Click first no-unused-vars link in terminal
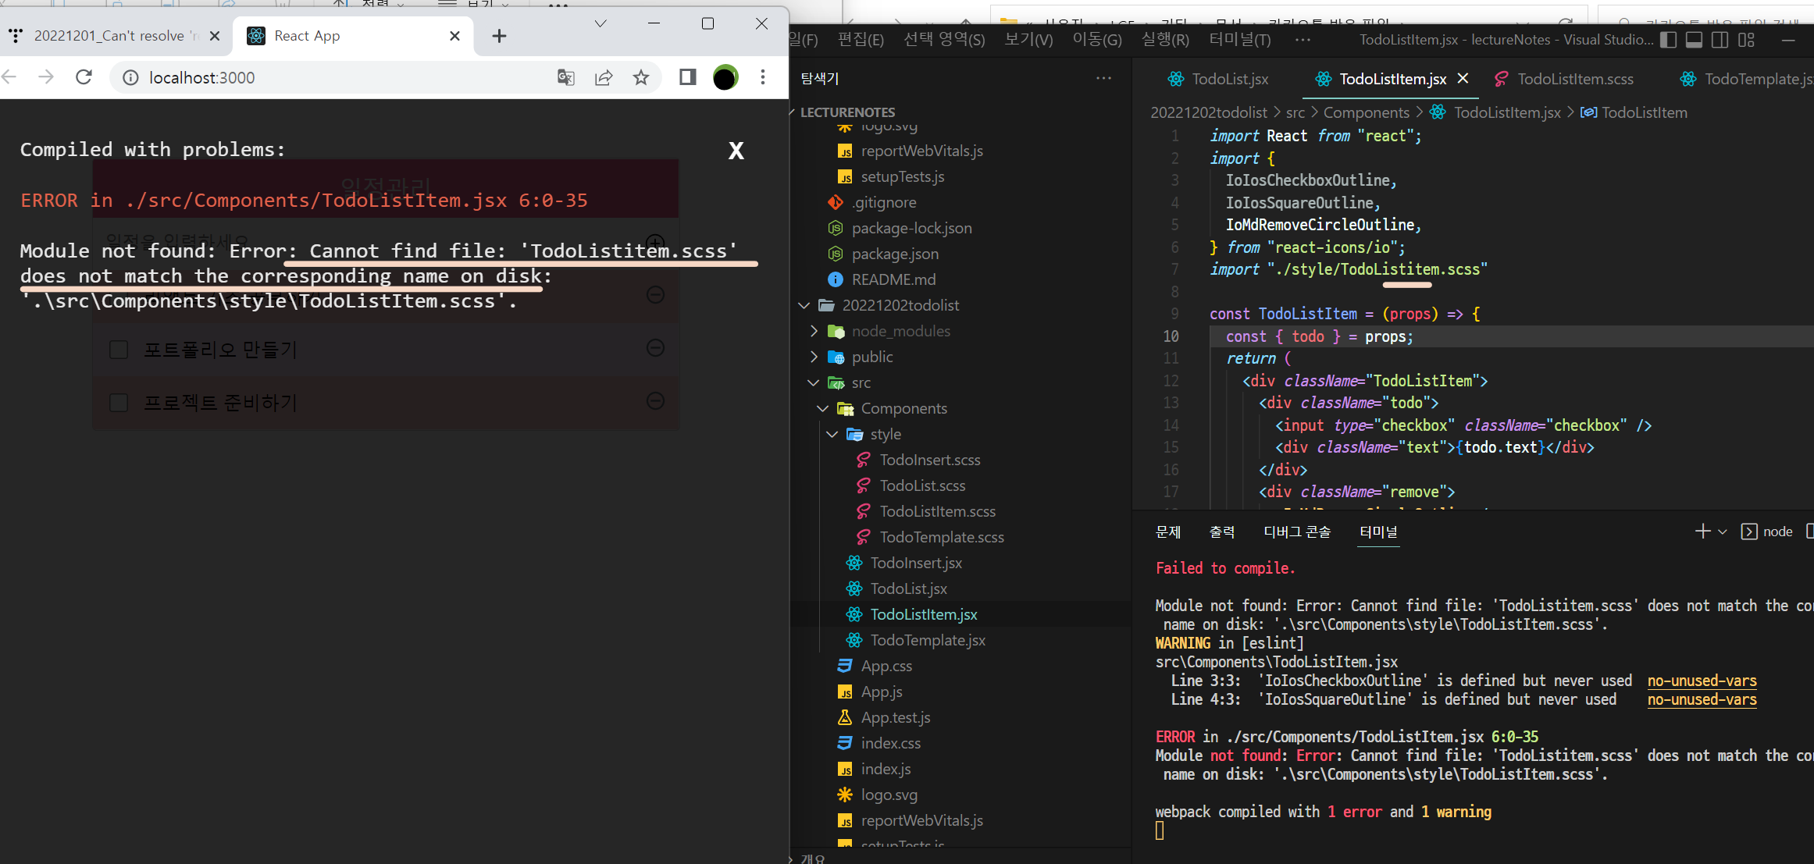This screenshot has width=1814, height=864. point(1702,681)
